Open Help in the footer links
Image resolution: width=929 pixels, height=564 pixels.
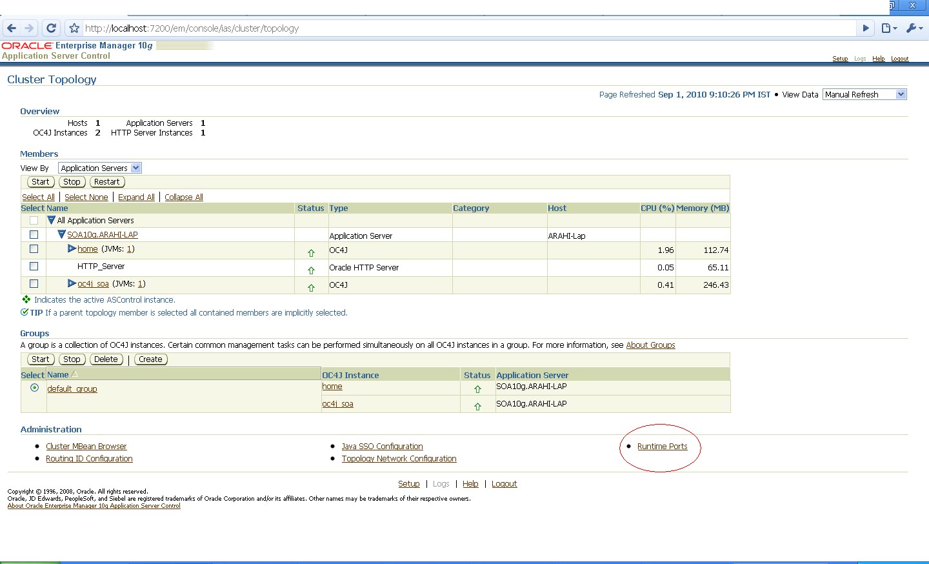click(470, 484)
